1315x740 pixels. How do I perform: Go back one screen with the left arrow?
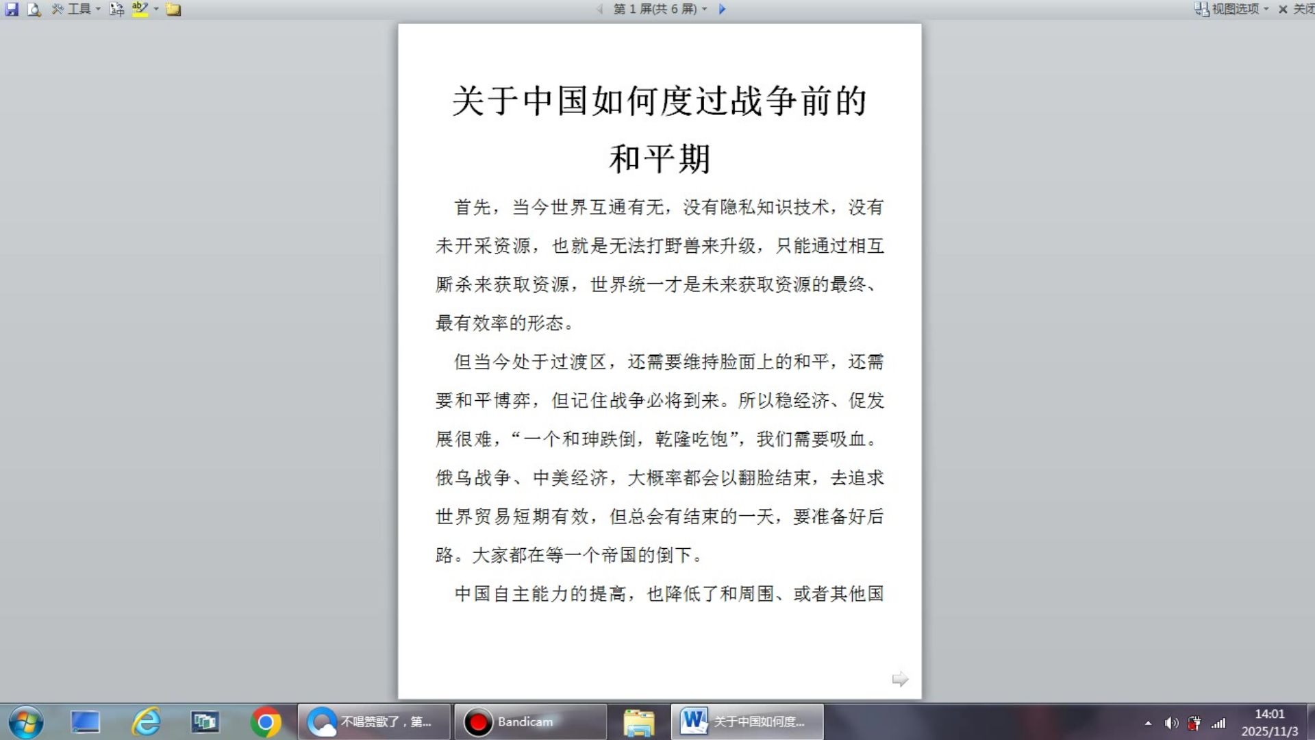598,10
